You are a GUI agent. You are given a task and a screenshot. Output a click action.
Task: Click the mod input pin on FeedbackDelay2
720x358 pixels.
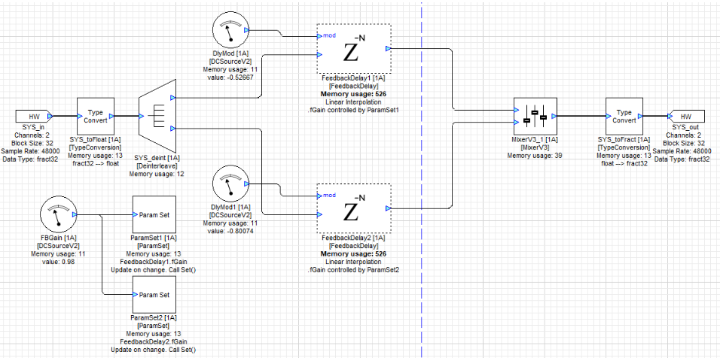321,196
